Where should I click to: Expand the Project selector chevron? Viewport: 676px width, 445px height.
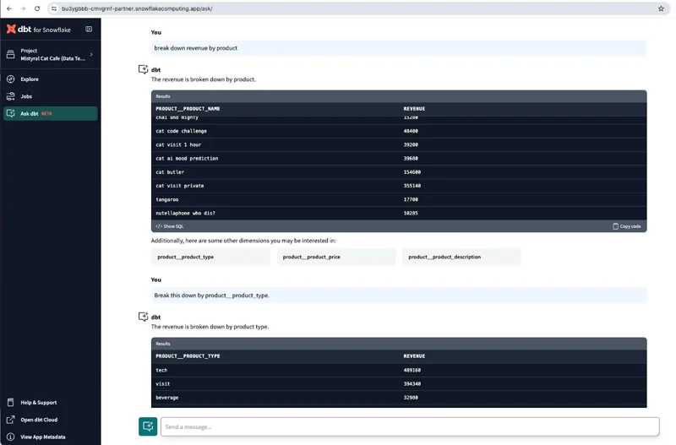91,54
